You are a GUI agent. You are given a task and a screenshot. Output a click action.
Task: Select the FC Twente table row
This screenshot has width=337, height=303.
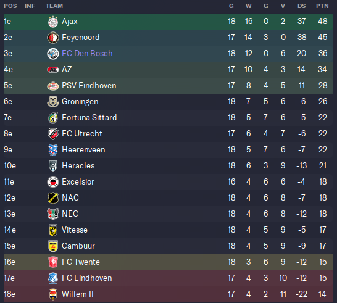point(168,262)
